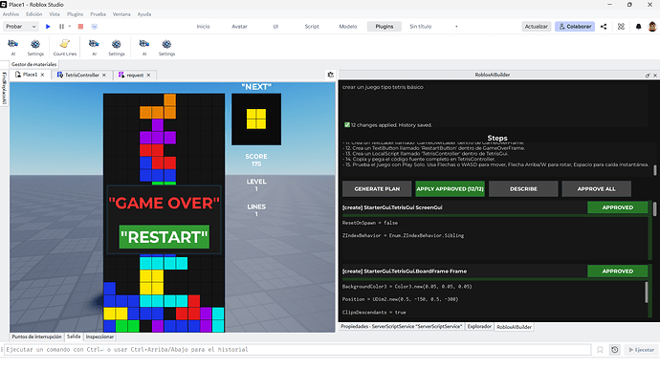Click the green "RESTART" game button
Viewport: 660px width, 369px height.
click(165, 237)
